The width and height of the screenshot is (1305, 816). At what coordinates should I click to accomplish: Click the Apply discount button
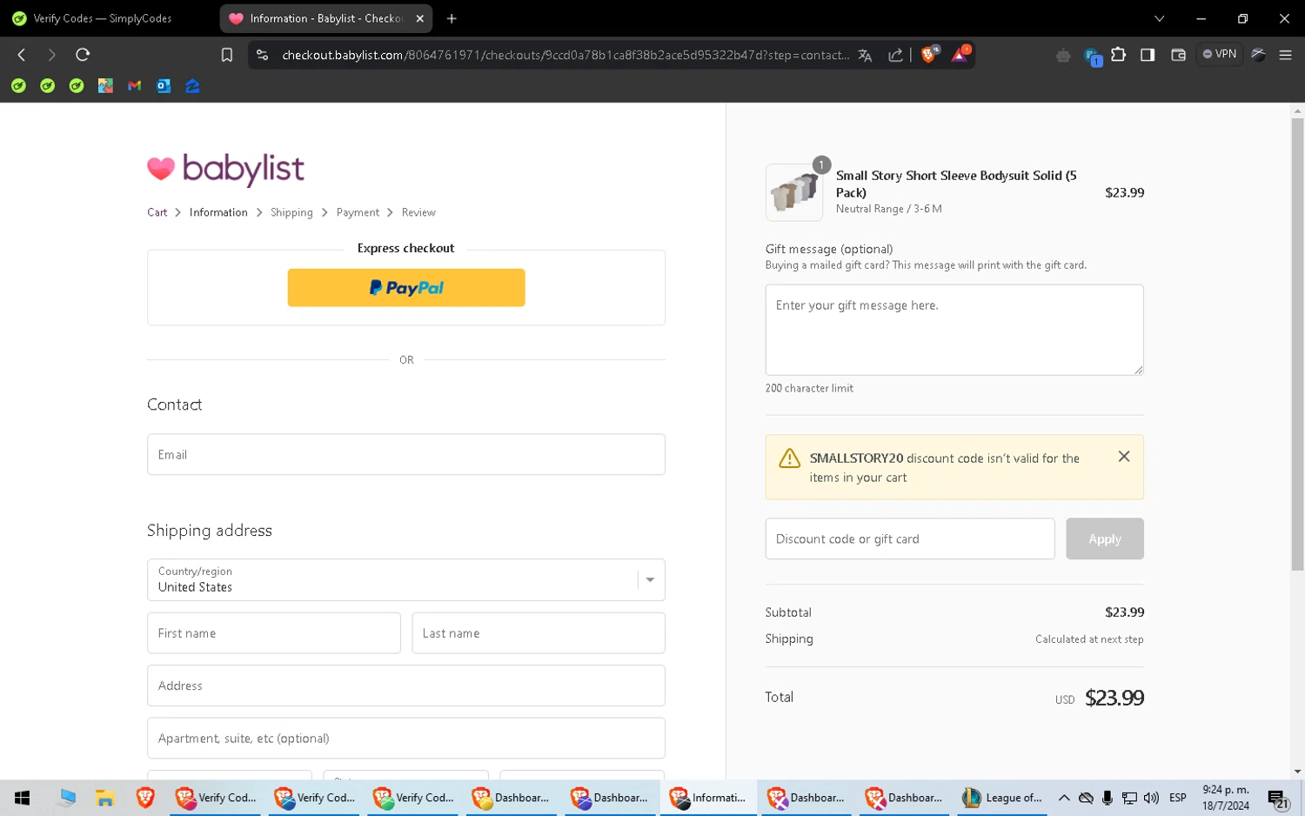coord(1105,539)
